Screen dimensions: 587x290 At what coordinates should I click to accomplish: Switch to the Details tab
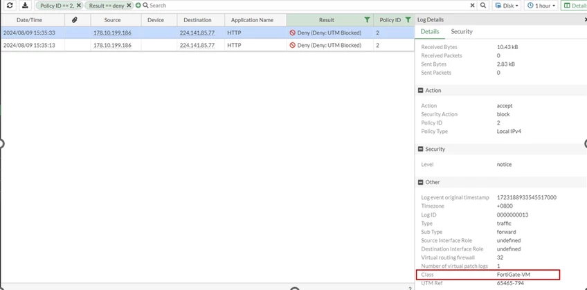(x=430, y=32)
